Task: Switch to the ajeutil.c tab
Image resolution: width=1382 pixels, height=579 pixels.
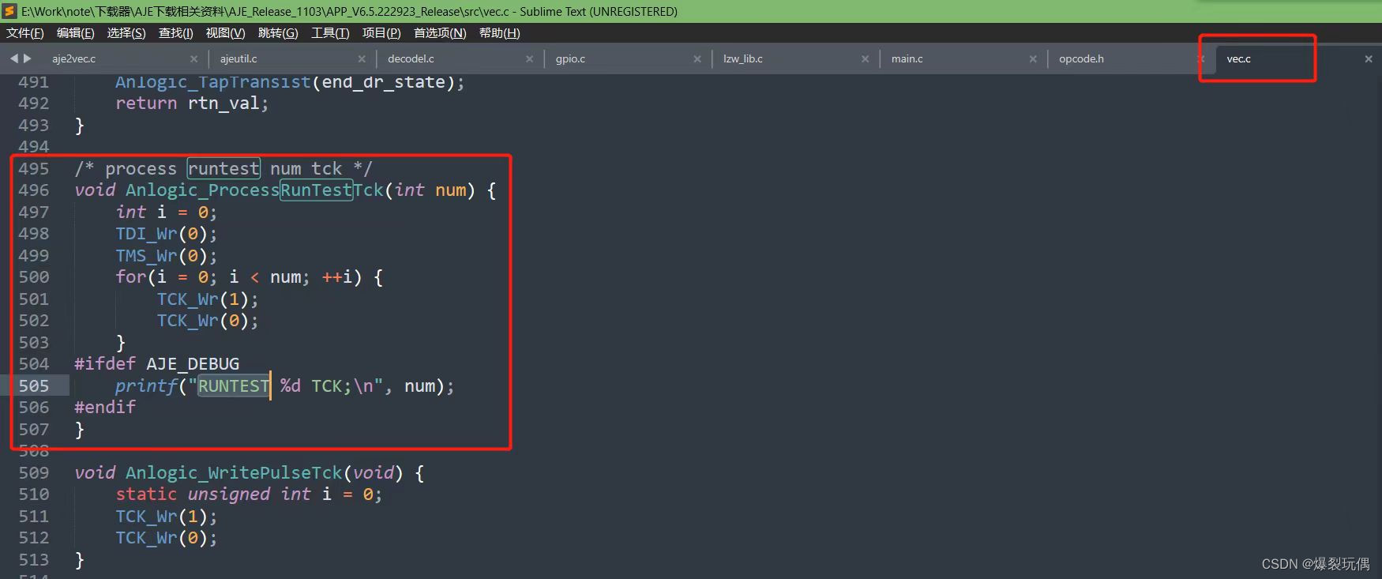Action: (x=238, y=59)
